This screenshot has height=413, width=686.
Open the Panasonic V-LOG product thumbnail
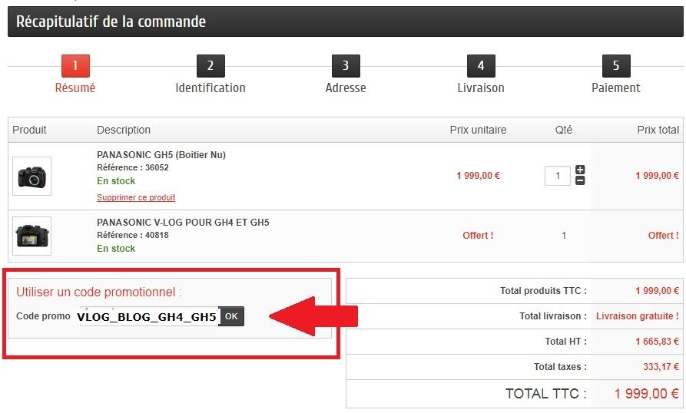coord(32,236)
